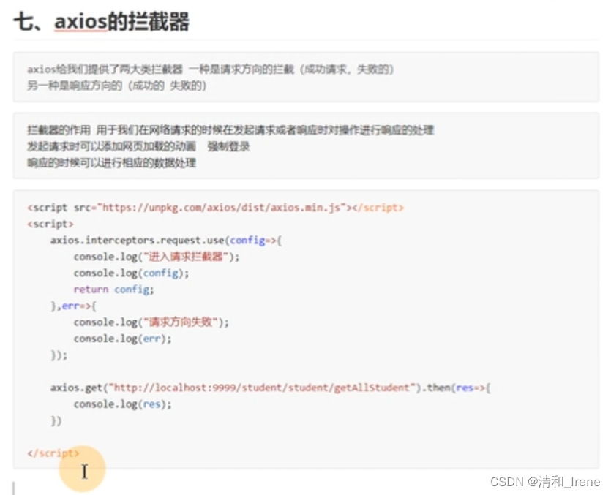
Task: Click the text "axios给我们提供了两大类拦截器" line
Action: (x=211, y=69)
